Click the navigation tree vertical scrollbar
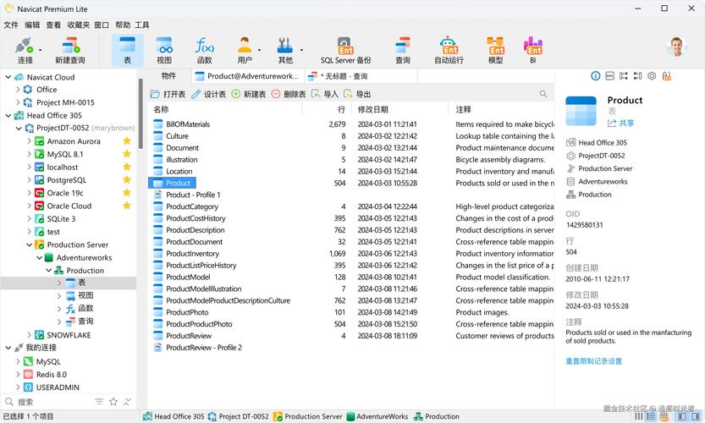 140,114
